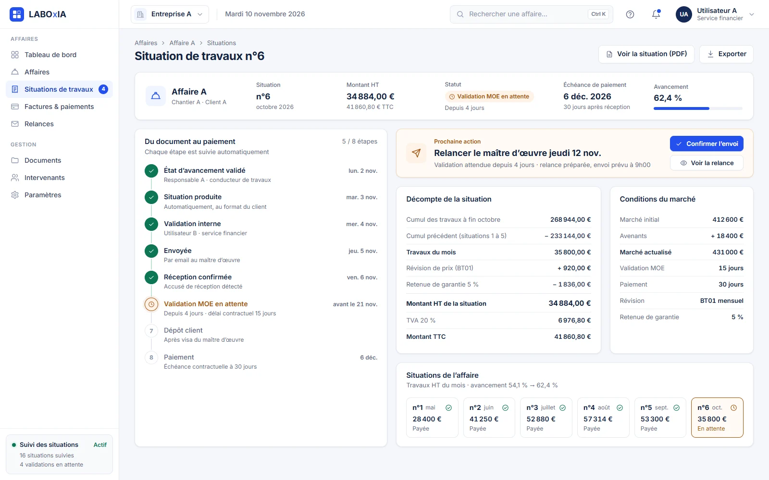Click the green check for Envoyée step
The height and width of the screenshot is (480, 769).
(x=151, y=251)
